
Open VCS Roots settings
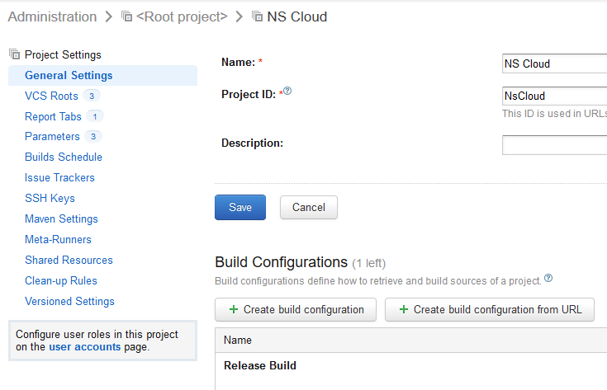(51, 96)
